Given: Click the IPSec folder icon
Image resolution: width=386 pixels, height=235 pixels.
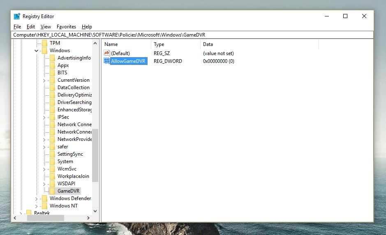Looking at the screenshot, I should click(x=53, y=117).
